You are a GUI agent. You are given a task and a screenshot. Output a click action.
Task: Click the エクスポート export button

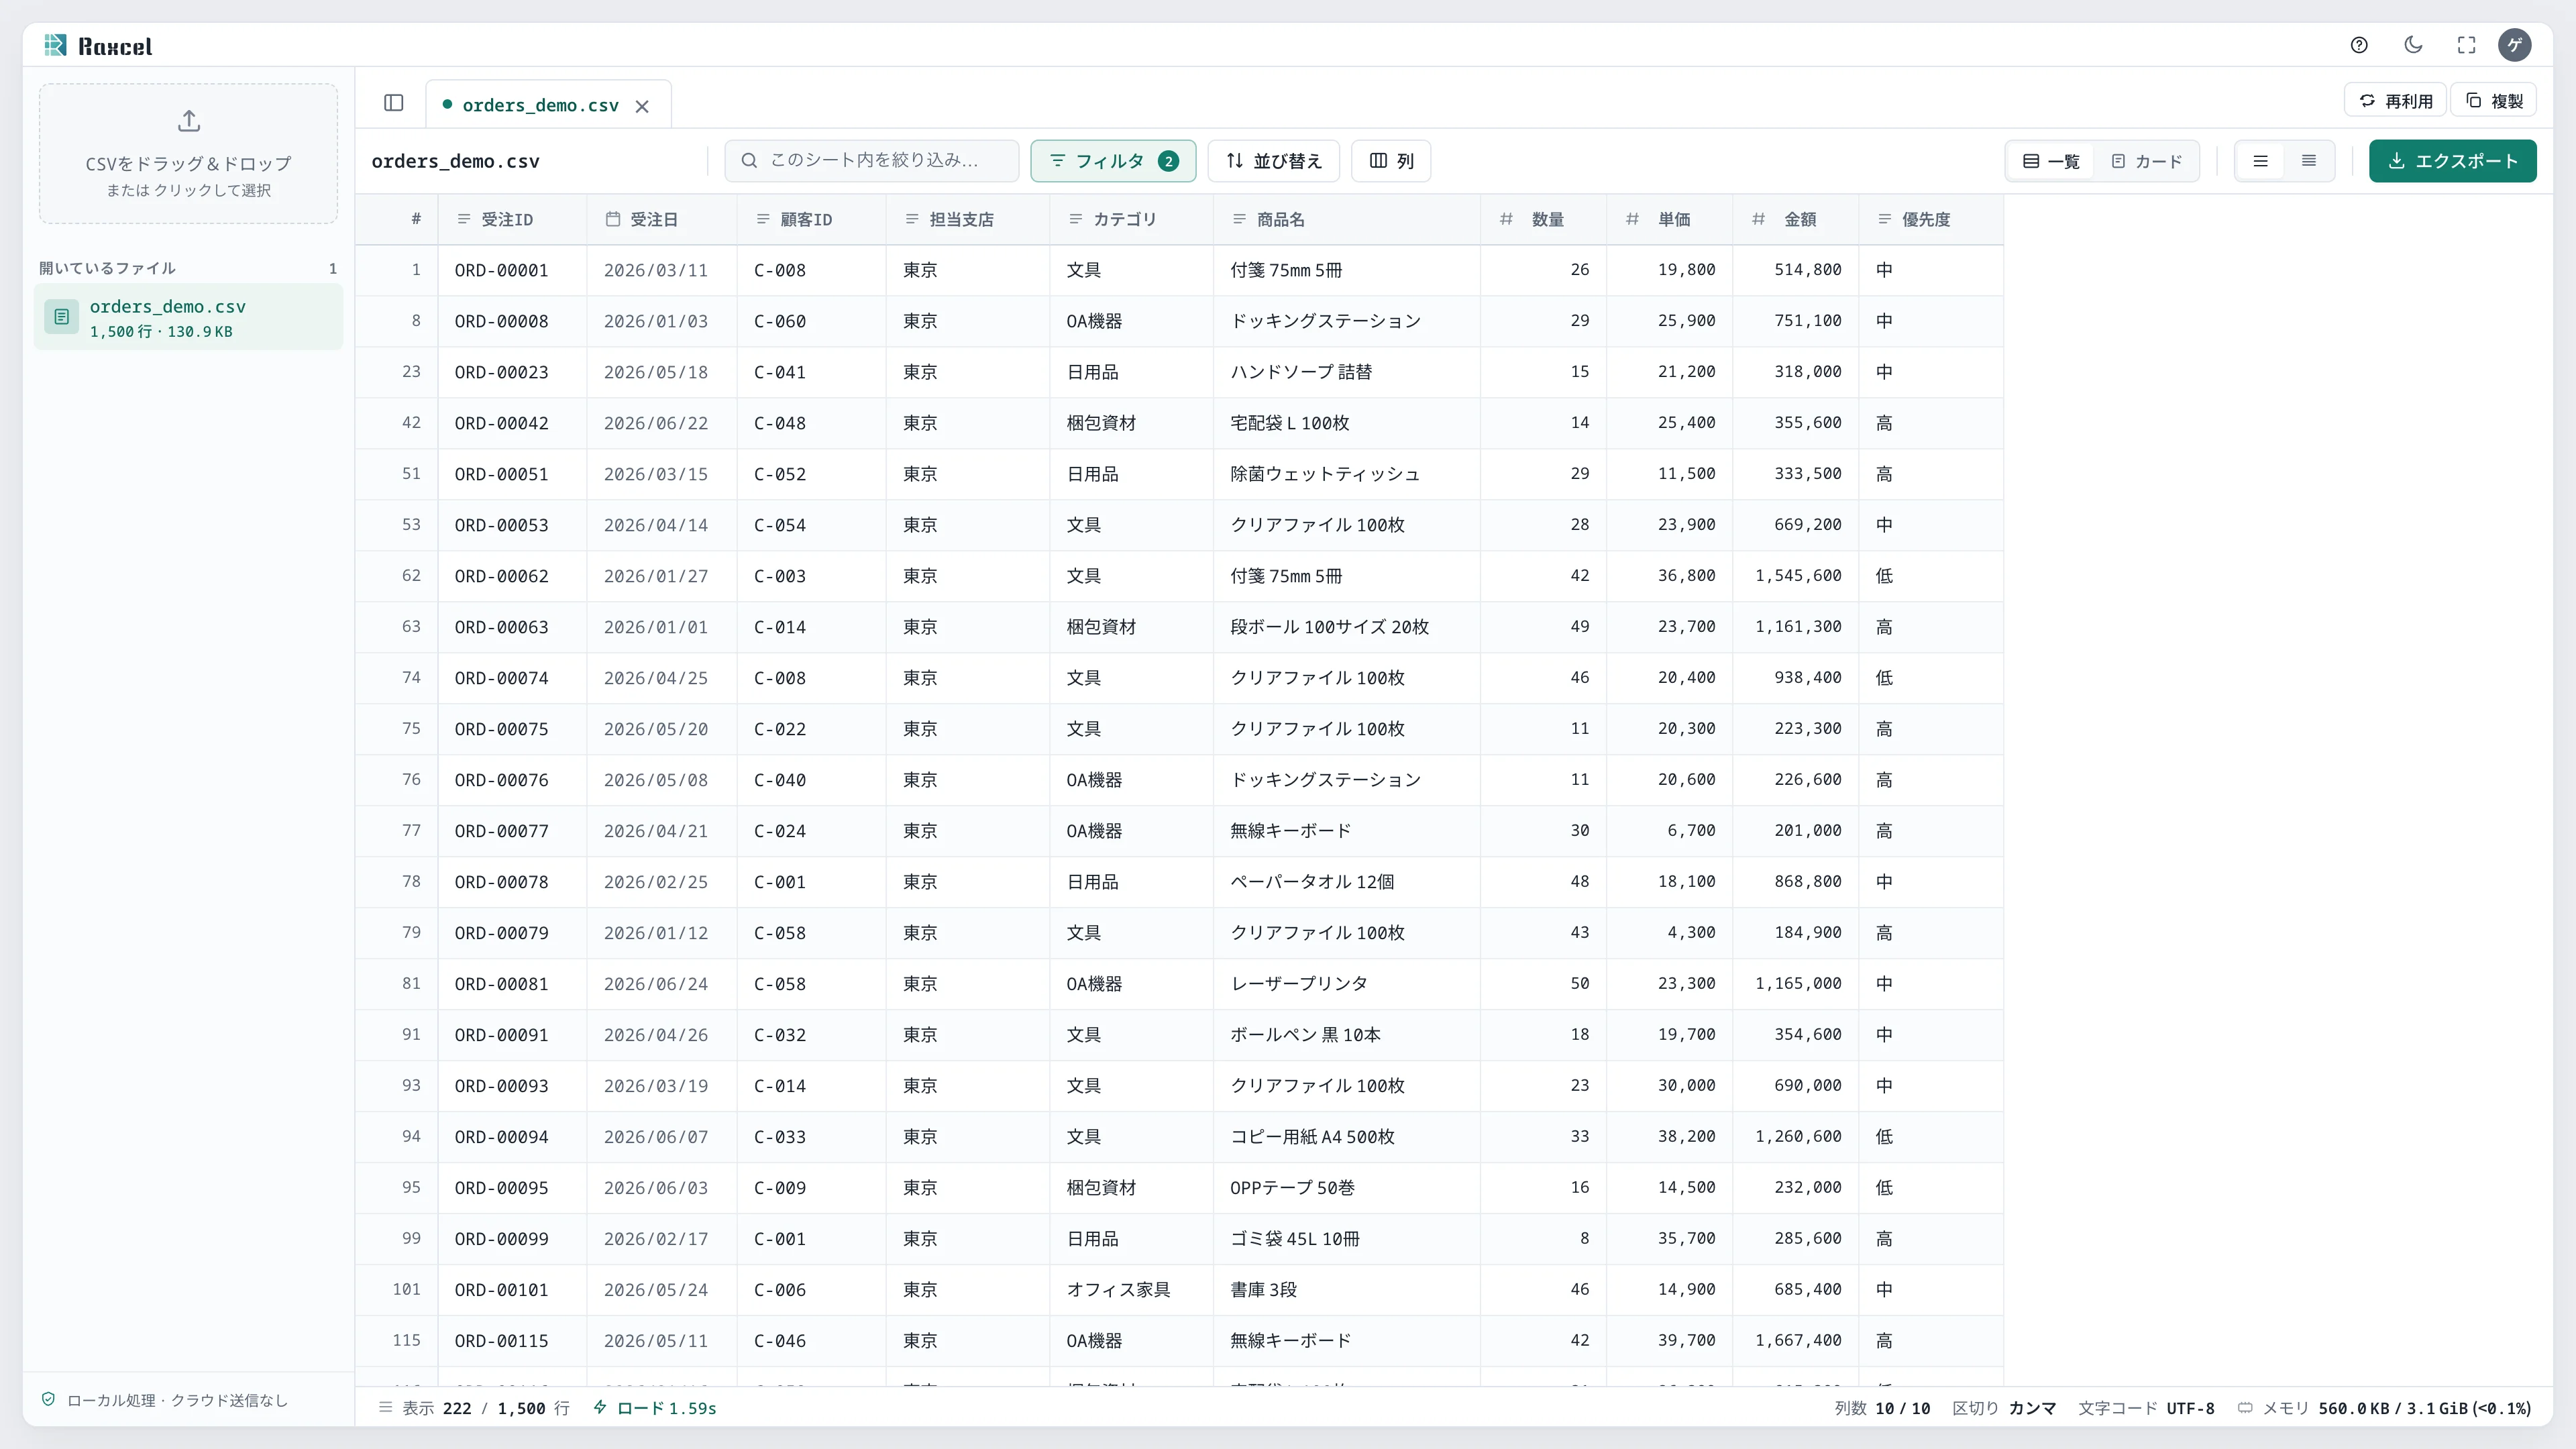(x=2452, y=161)
